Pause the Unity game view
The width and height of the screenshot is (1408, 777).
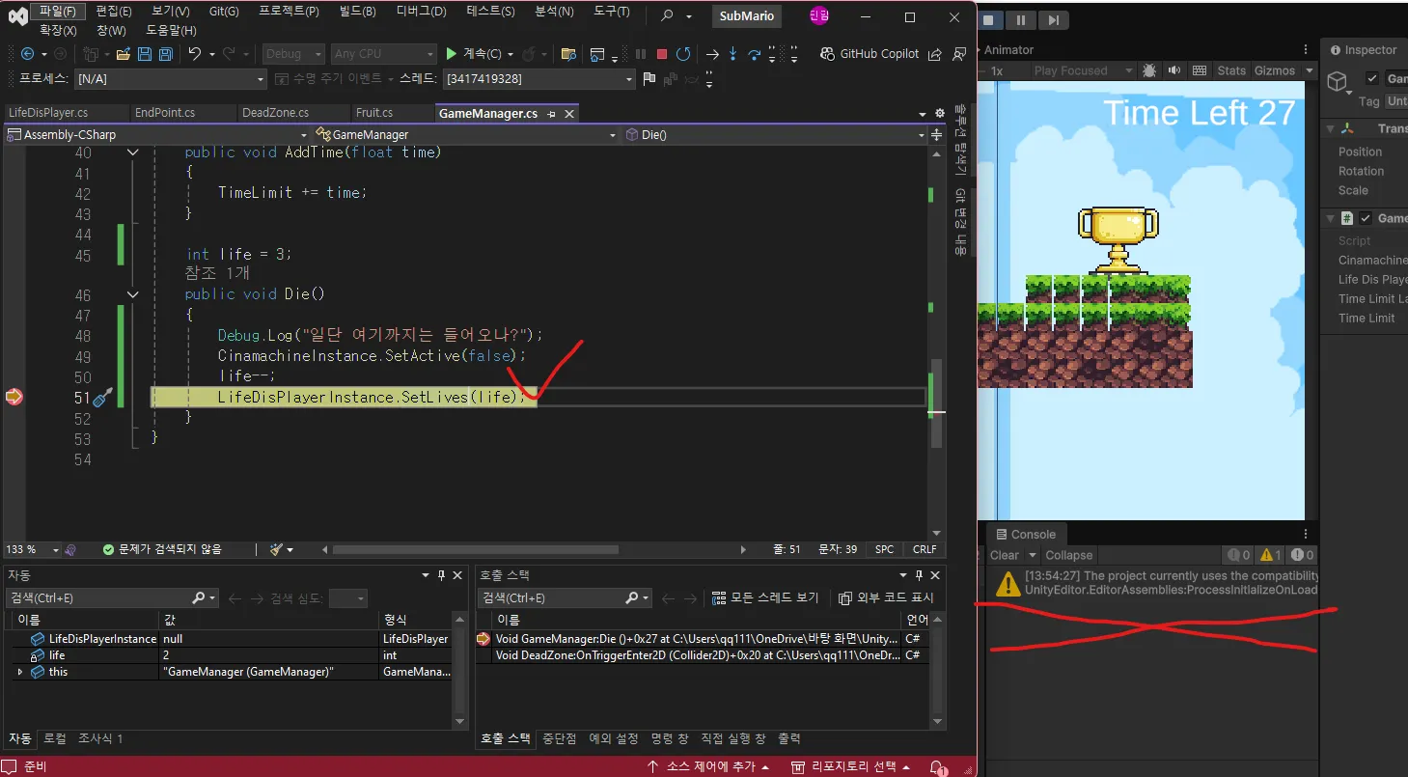coord(1020,19)
